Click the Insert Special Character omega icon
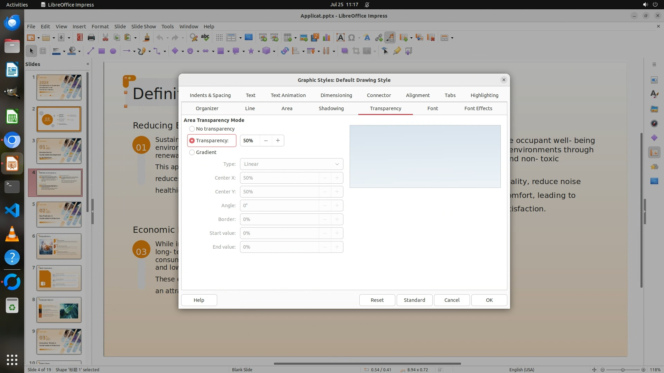 [x=352, y=38]
